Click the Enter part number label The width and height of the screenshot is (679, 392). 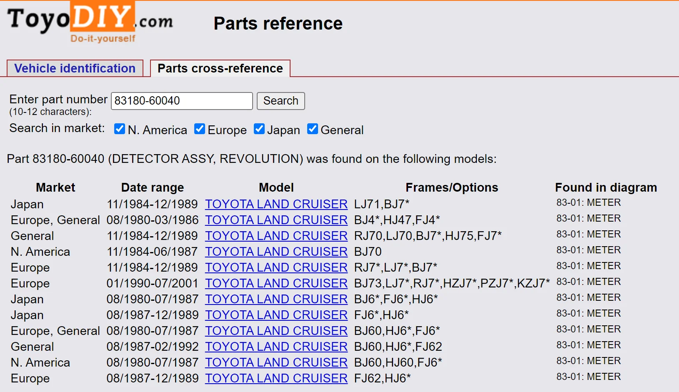tap(58, 99)
